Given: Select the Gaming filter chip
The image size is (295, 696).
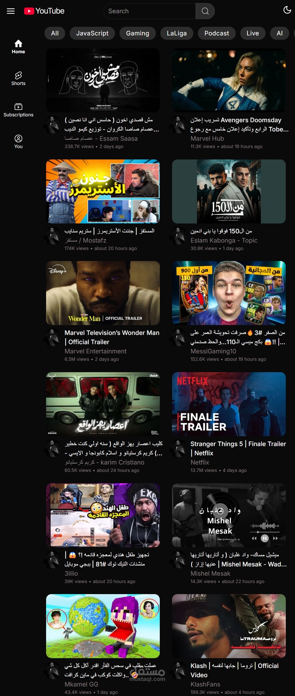Looking at the screenshot, I should [x=137, y=33].
